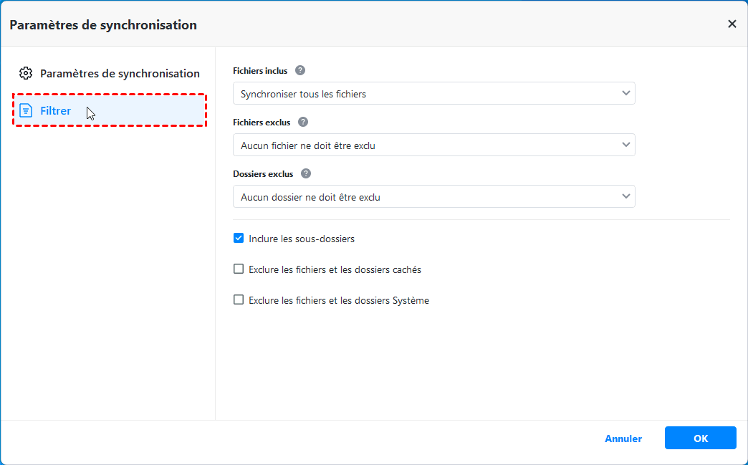This screenshot has width=748, height=465.
Task: Enable Exclure les fichiers et dossiers Système
Action: pyautogui.click(x=239, y=300)
